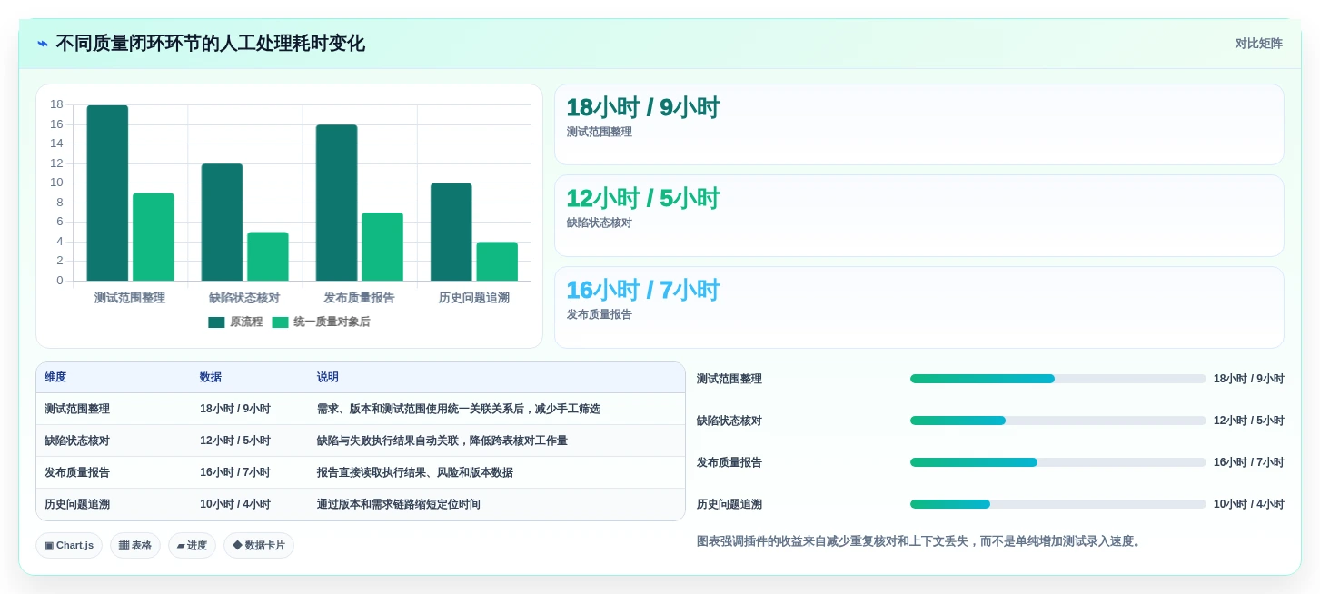Image resolution: width=1320 pixels, height=594 pixels.
Task: Click the dark bar for 发布质量报告
Action: pos(336,203)
